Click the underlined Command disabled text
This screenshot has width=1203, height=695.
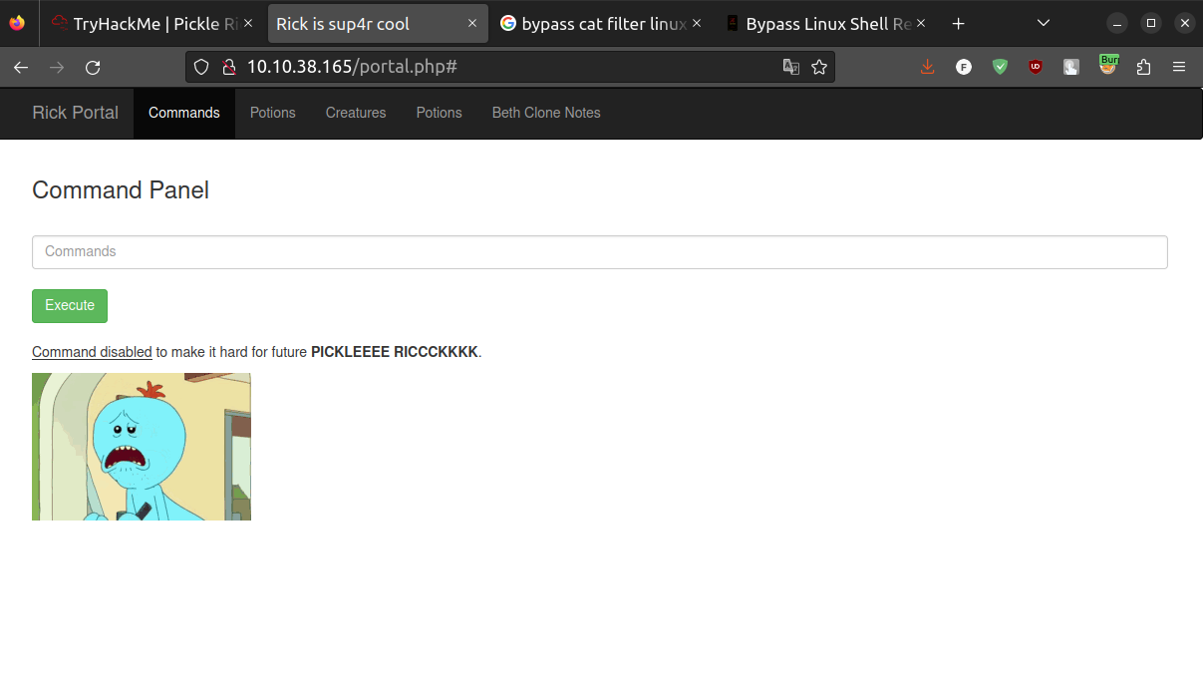[x=92, y=352]
